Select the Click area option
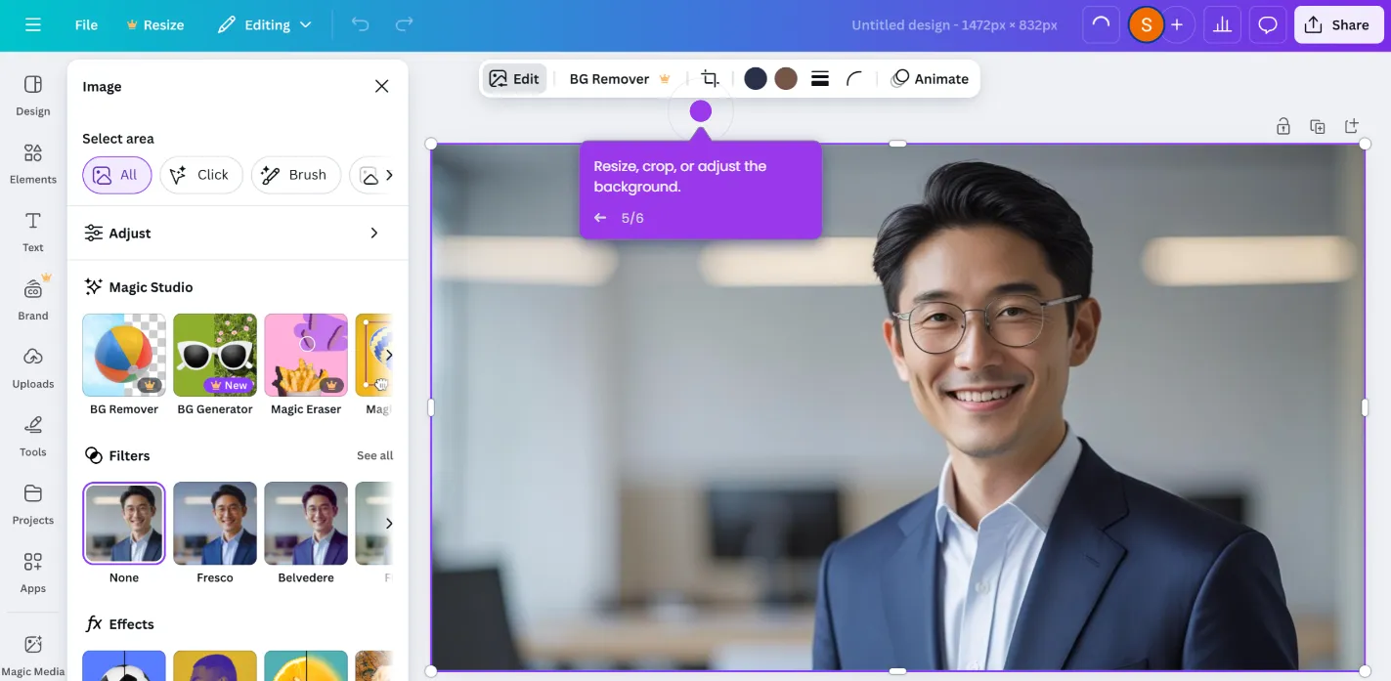The height and width of the screenshot is (681, 1391). [x=200, y=175]
